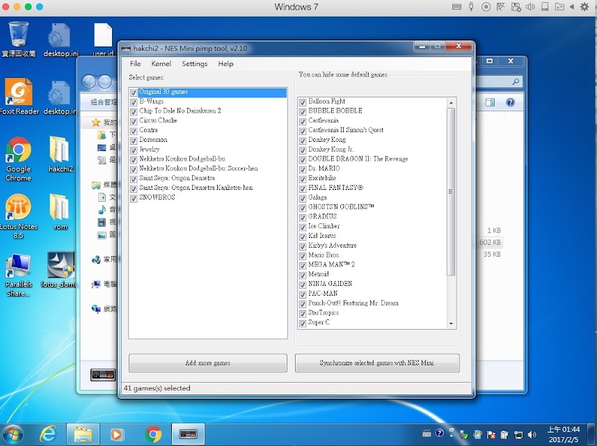Image resolution: width=597 pixels, height=446 pixels.
Task: Uncheck the SNOWBROS checkbox
Action: (134, 198)
